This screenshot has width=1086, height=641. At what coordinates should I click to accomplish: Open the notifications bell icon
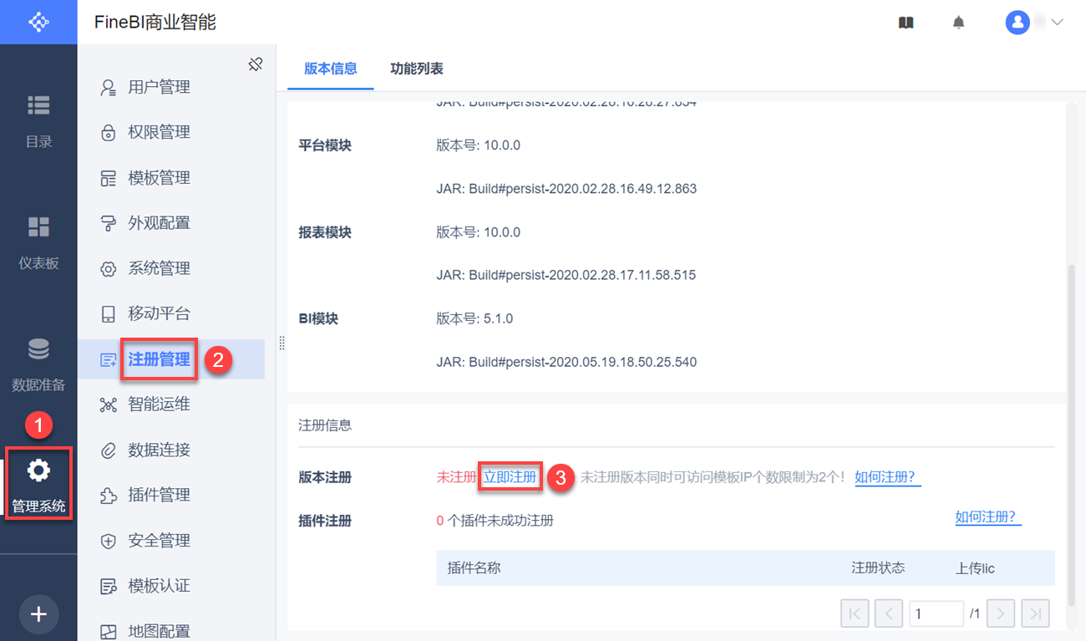pos(958,23)
